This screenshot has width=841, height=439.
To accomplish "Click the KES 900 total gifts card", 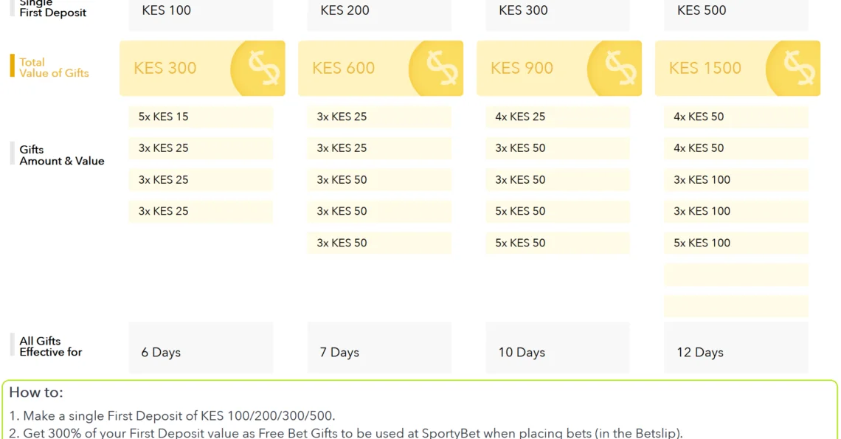I will tap(559, 68).
